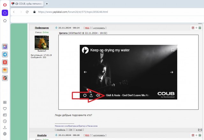Image resolution: width=204 pixels, height=140 pixels.
Task: Click the signature link Механизм в вибраторе
Action: pyautogui.click(x=76, y=126)
